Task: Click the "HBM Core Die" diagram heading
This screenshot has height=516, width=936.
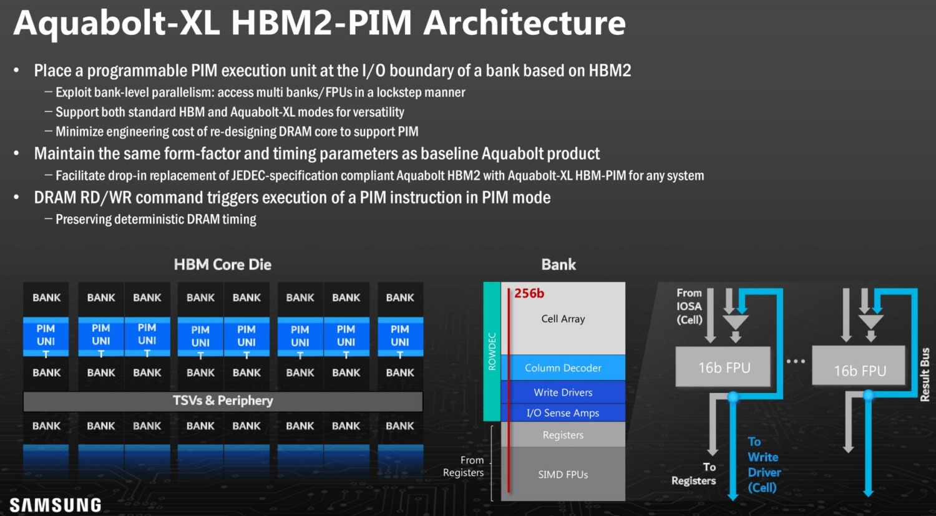Action: (x=223, y=265)
